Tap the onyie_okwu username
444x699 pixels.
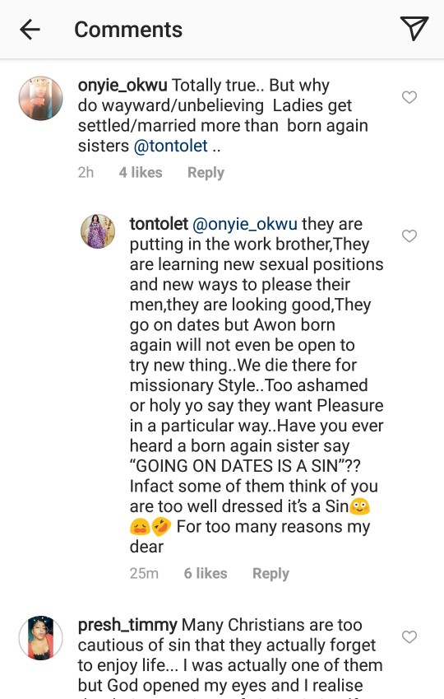click(x=123, y=85)
